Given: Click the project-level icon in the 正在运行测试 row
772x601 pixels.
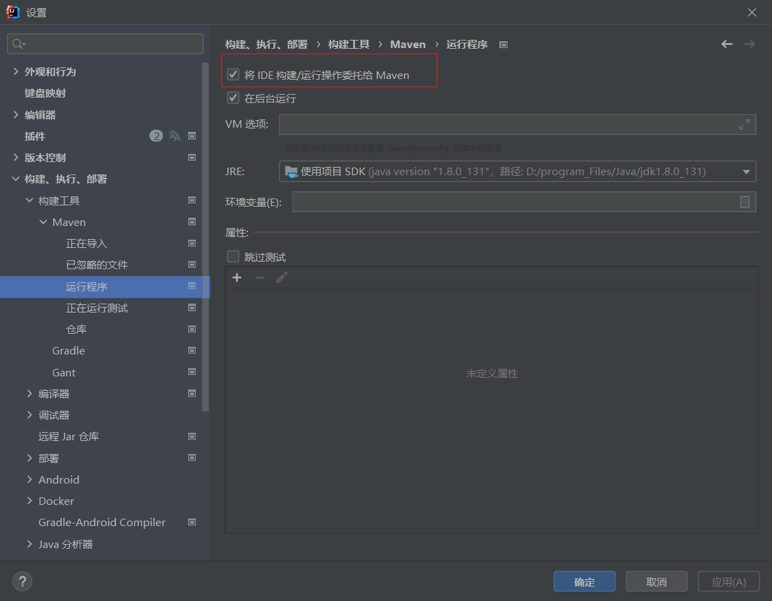Looking at the screenshot, I should coord(192,308).
